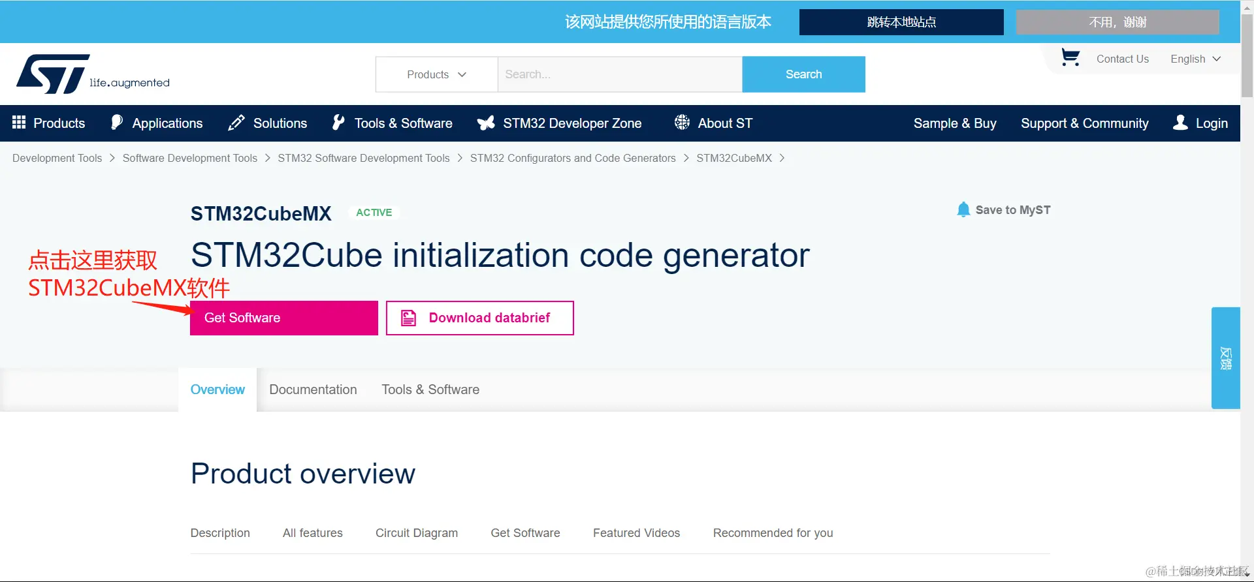Click the STM32CubeMX breadcrumb
Viewport: 1254px width, 582px height.
[x=734, y=158]
